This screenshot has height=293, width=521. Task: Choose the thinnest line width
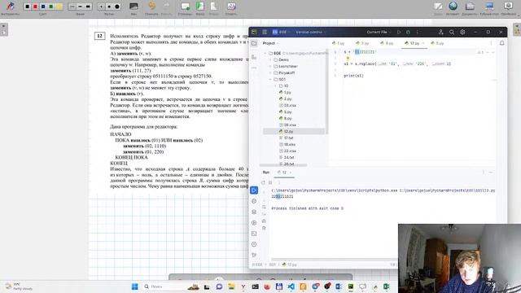pyautogui.click(x=72, y=7)
